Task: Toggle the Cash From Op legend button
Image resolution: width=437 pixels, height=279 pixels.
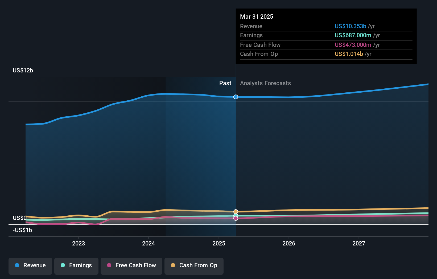Action: 194,266
